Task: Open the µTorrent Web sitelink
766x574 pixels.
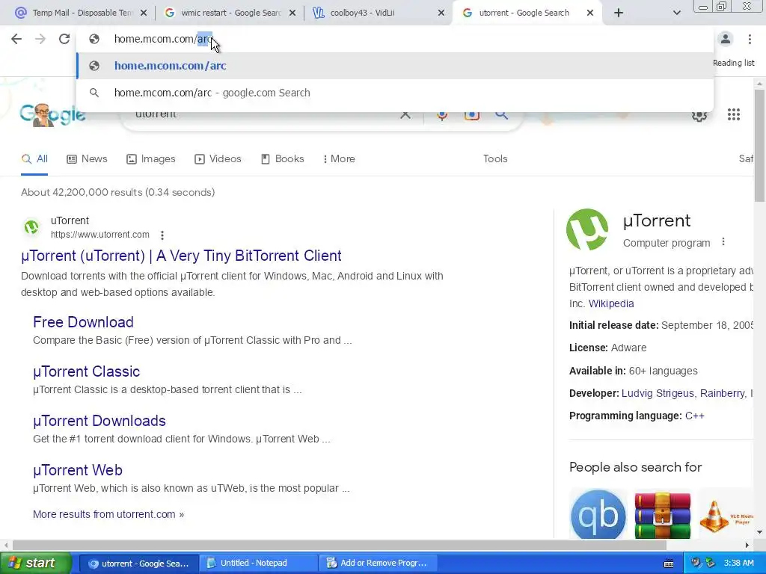Action: [78, 470]
